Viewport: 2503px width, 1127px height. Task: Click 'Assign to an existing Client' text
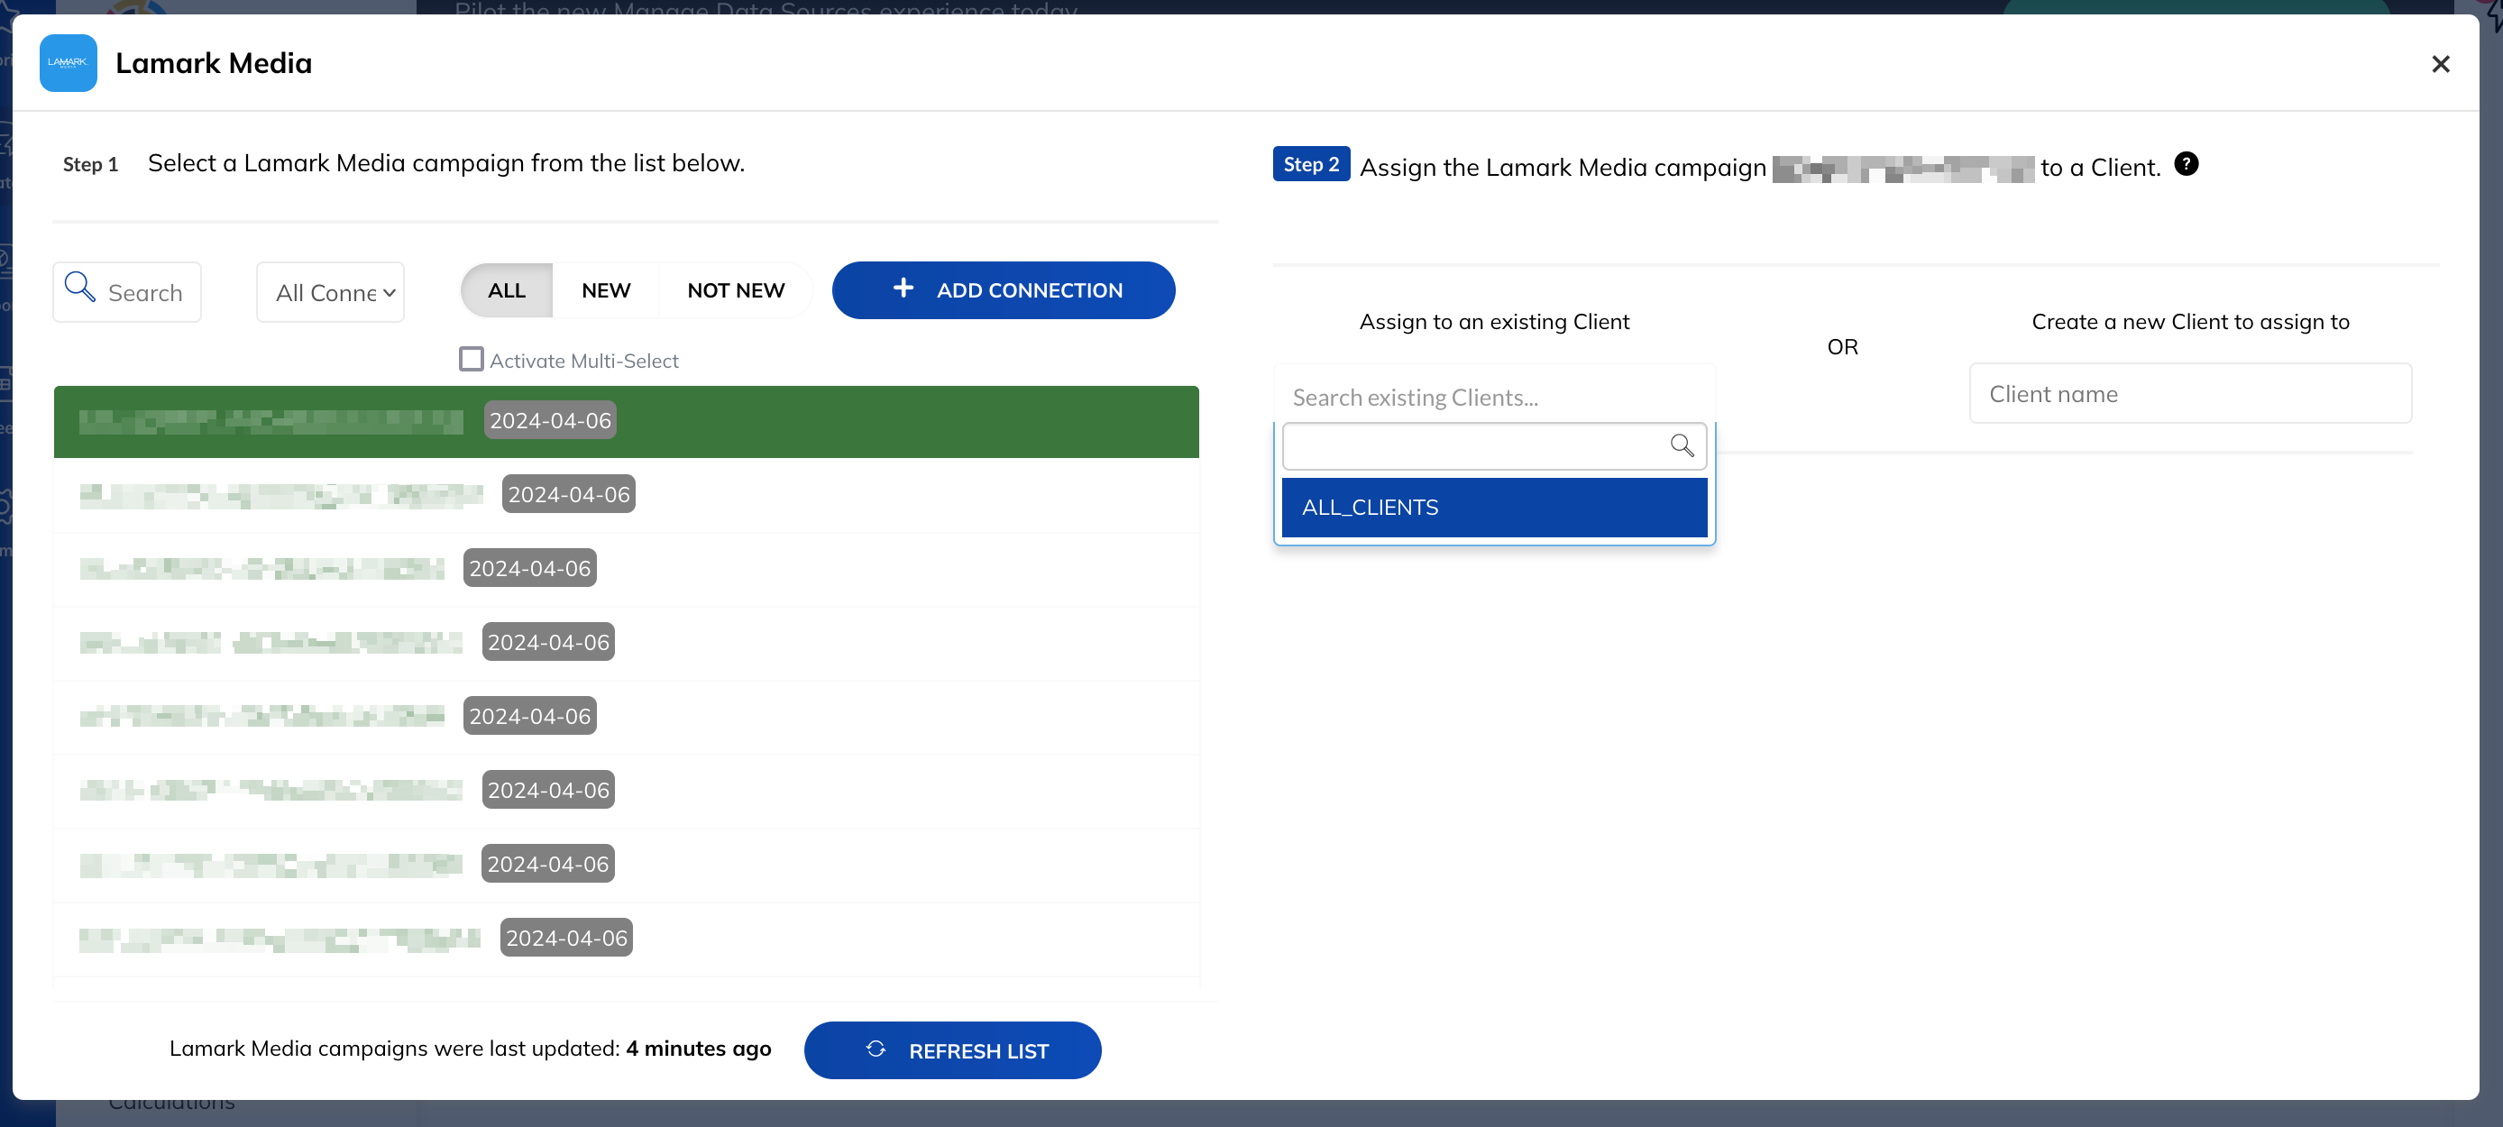point(1493,323)
